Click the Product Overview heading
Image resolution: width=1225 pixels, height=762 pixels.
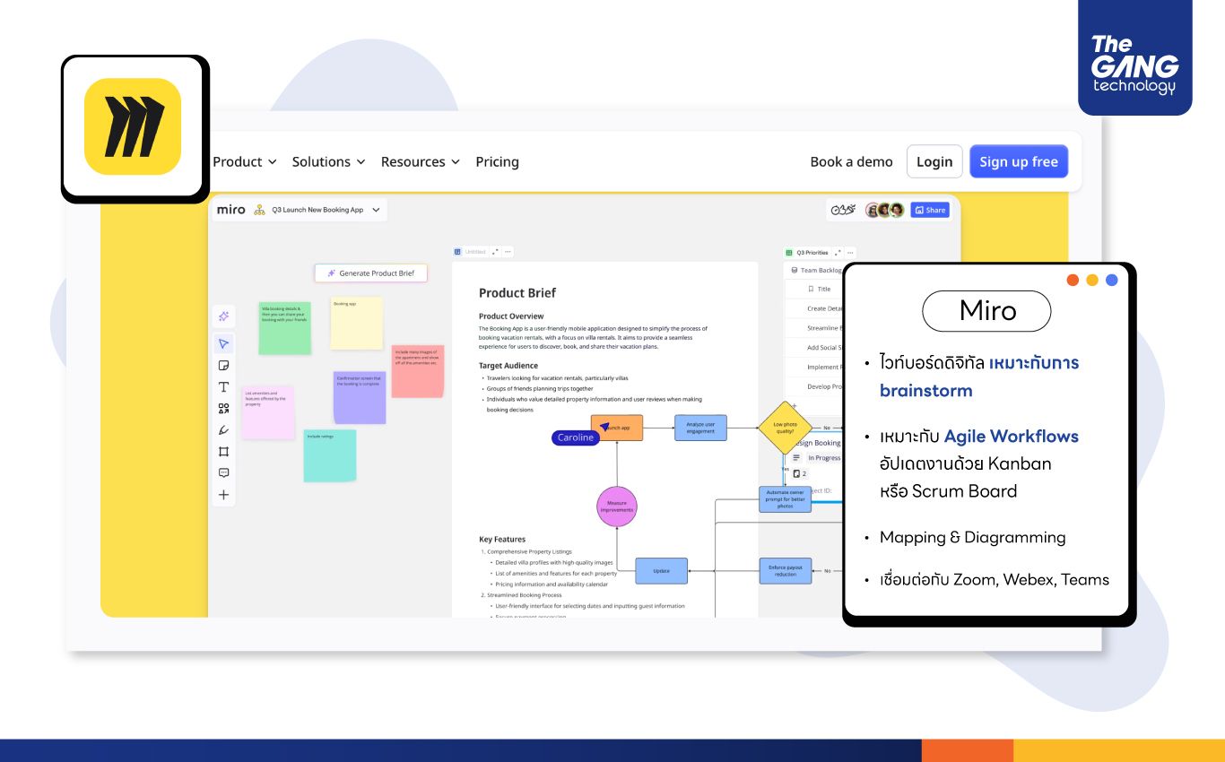pos(511,316)
